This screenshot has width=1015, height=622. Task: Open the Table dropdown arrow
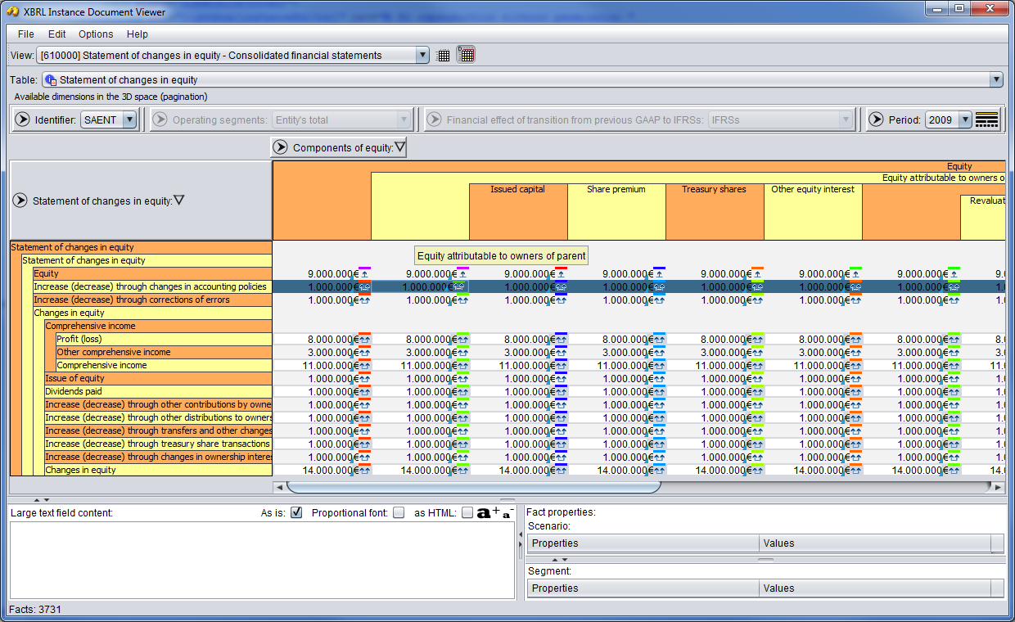[996, 80]
